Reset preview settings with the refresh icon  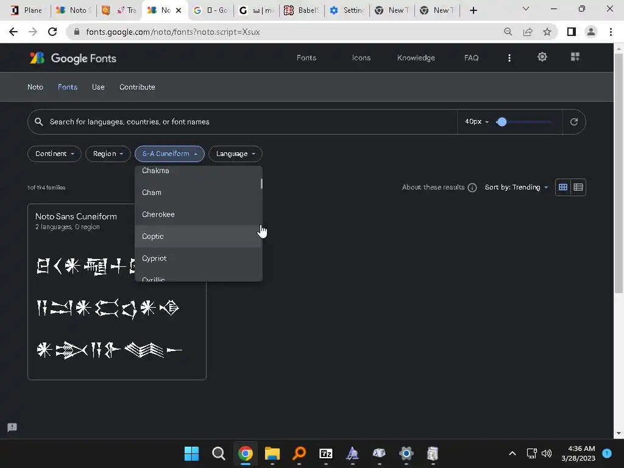tap(573, 122)
